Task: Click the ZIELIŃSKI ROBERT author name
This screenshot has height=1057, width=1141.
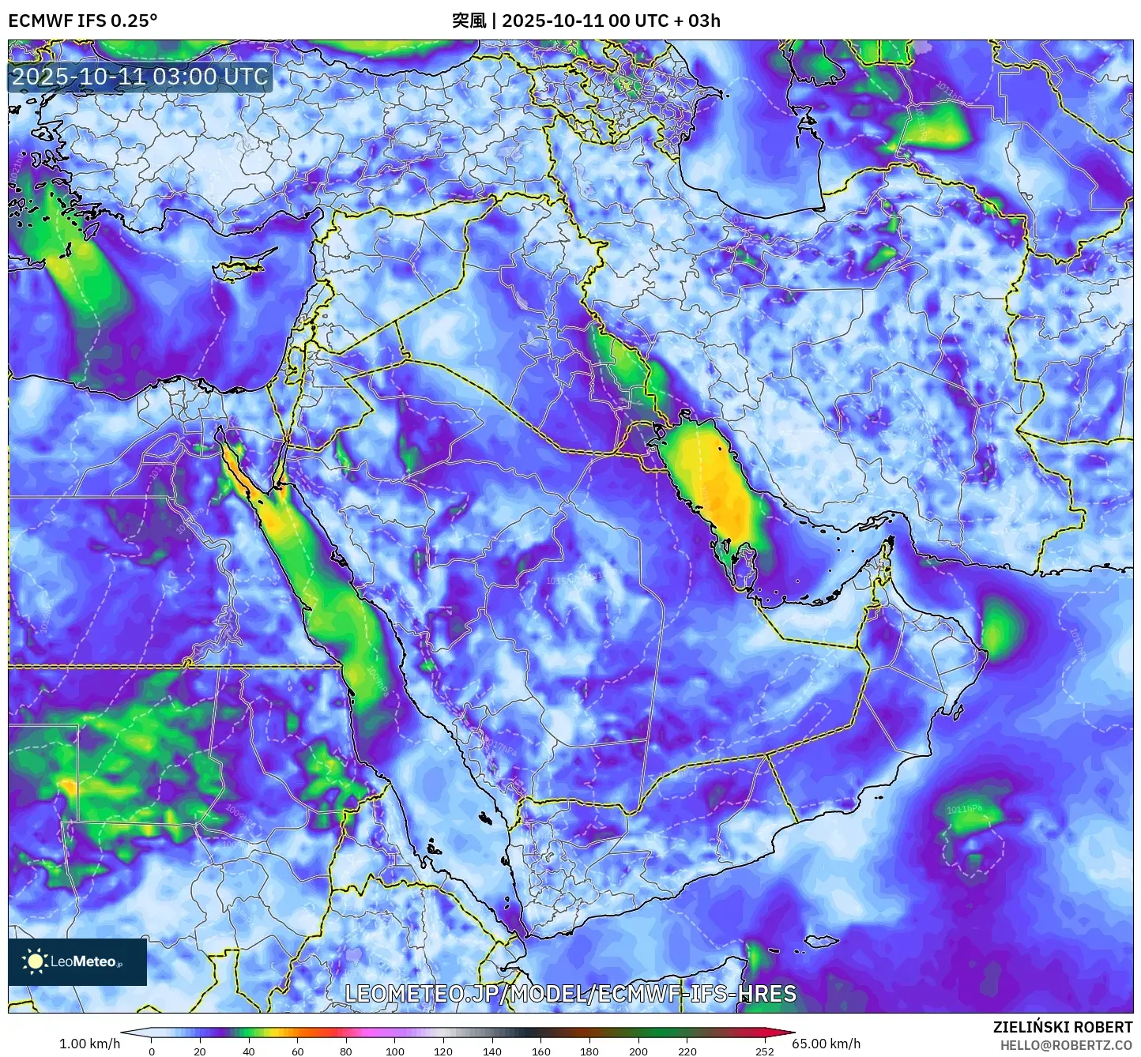Action: (x=1063, y=1027)
